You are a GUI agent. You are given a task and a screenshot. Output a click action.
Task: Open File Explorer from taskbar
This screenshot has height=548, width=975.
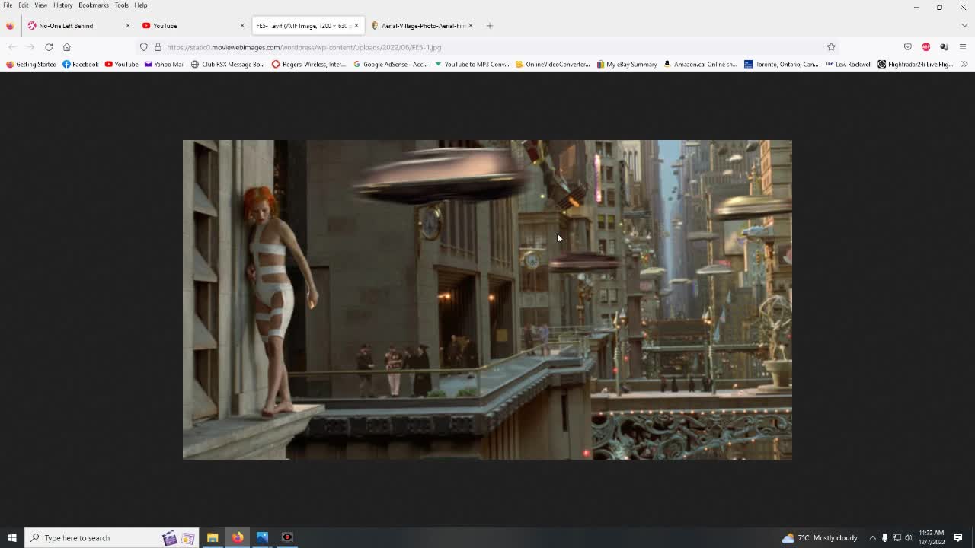tap(213, 537)
